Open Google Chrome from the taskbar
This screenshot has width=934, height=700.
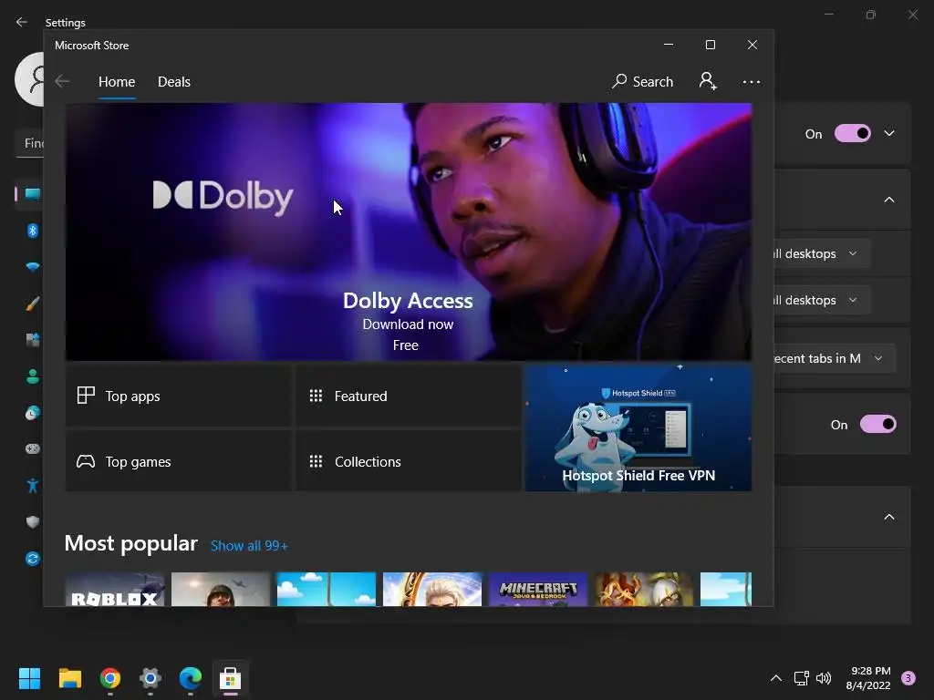[110, 678]
